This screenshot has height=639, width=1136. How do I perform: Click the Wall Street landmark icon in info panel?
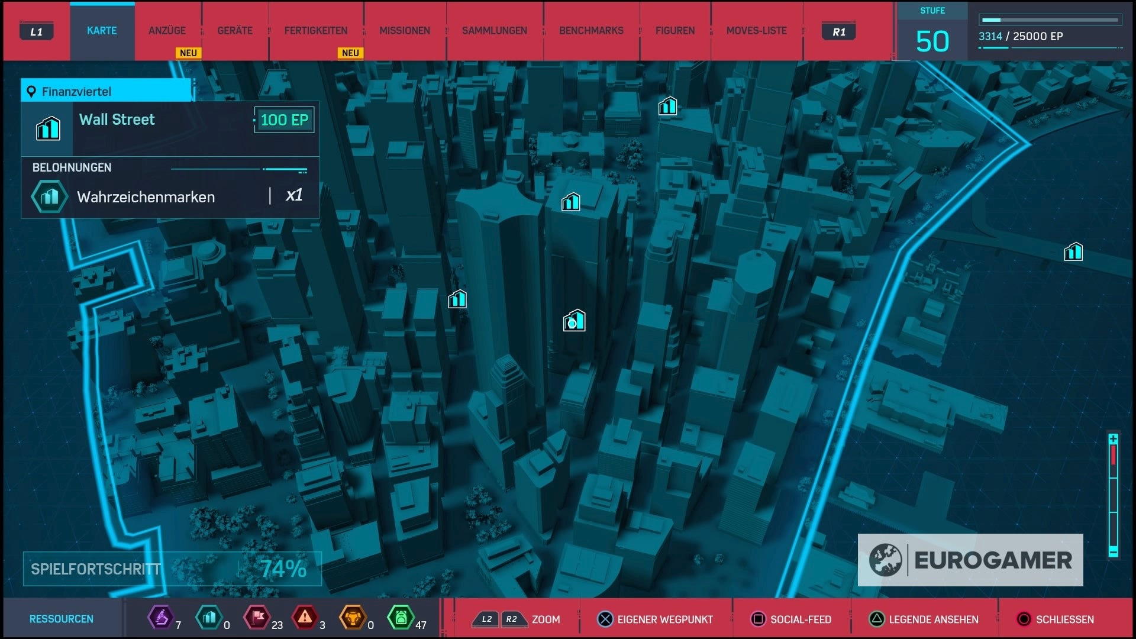(48, 128)
